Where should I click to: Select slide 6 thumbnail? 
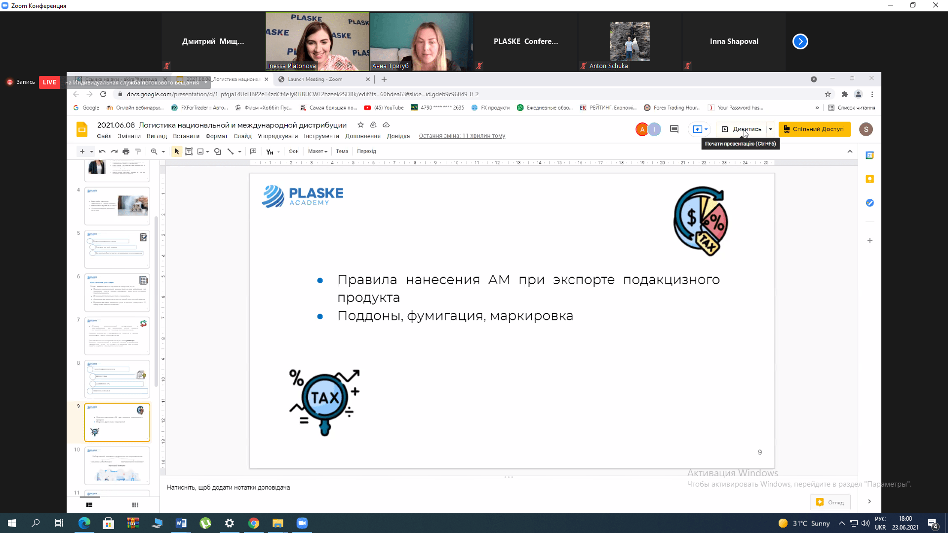coord(117,293)
